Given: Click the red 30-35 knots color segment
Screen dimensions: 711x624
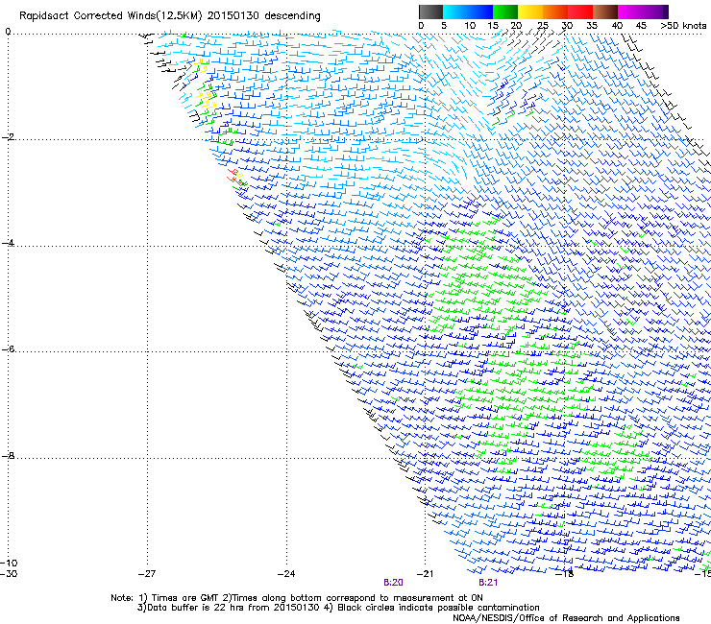Looking at the screenshot, I should point(580,12).
